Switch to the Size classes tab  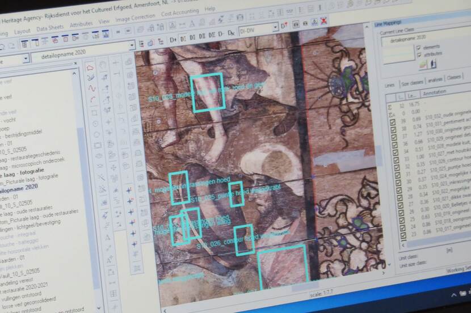pos(412,83)
